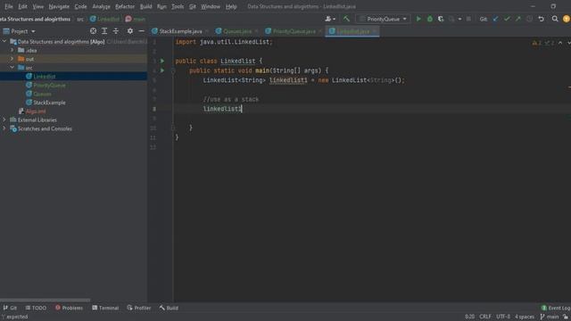This screenshot has height=321, width=571.
Task: Open the Problems tool window
Action: click(69, 308)
